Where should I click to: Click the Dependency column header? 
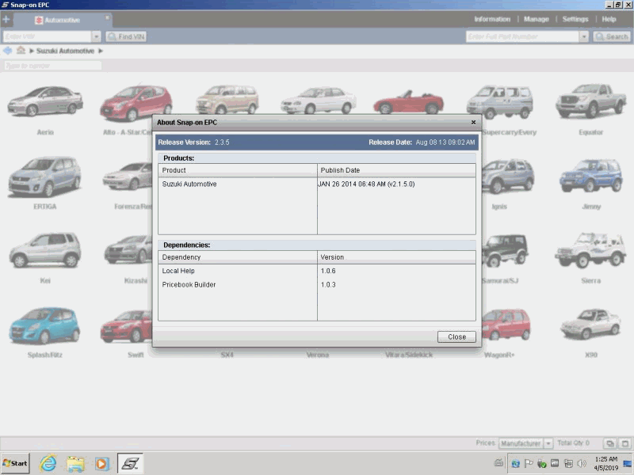(x=237, y=256)
